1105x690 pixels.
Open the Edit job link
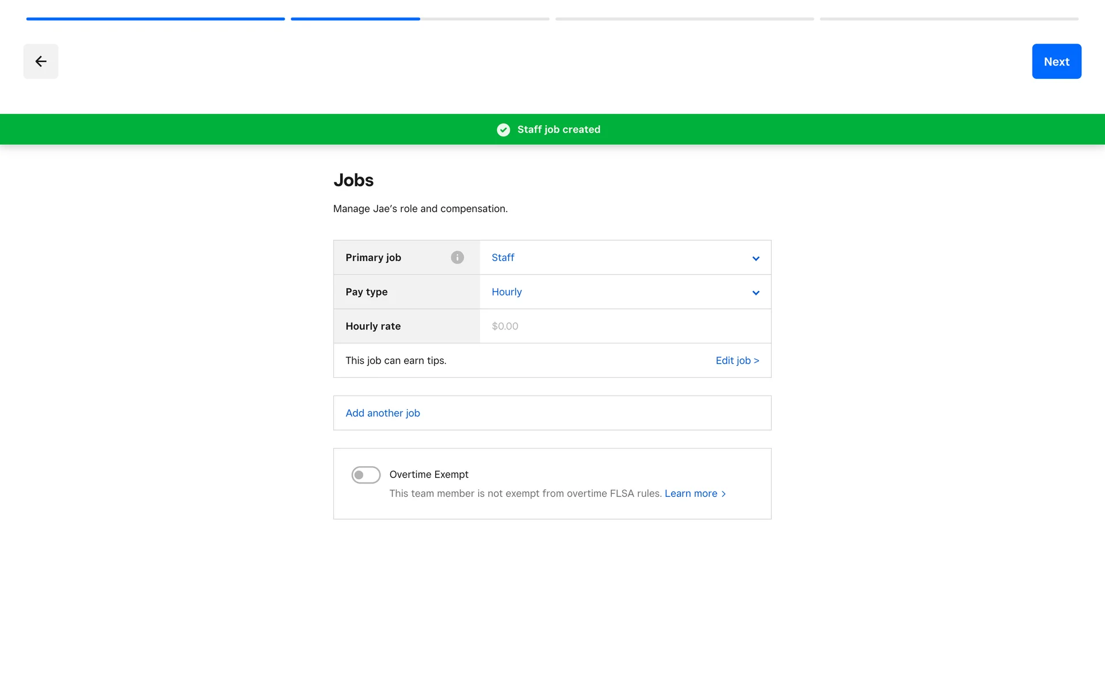(737, 361)
